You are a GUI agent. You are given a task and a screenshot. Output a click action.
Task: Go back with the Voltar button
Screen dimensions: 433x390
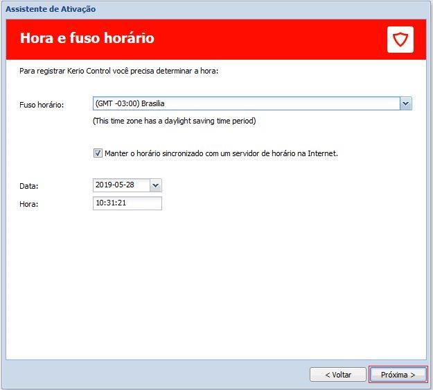point(338,375)
